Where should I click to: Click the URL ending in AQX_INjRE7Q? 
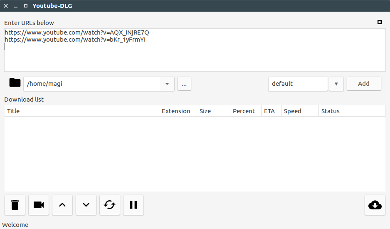tap(77, 32)
